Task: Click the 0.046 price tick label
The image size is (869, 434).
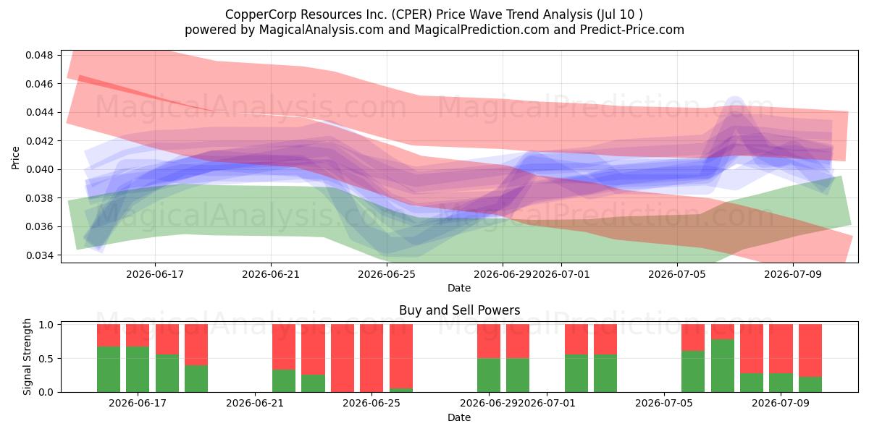Action: 38,84
